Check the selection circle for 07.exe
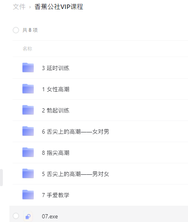 click(16, 216)
